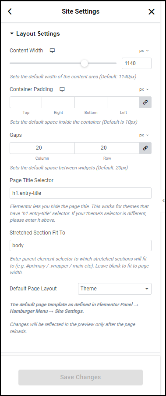Click the Gaps Column value field

pyautogui.click(x=42, y=148)
